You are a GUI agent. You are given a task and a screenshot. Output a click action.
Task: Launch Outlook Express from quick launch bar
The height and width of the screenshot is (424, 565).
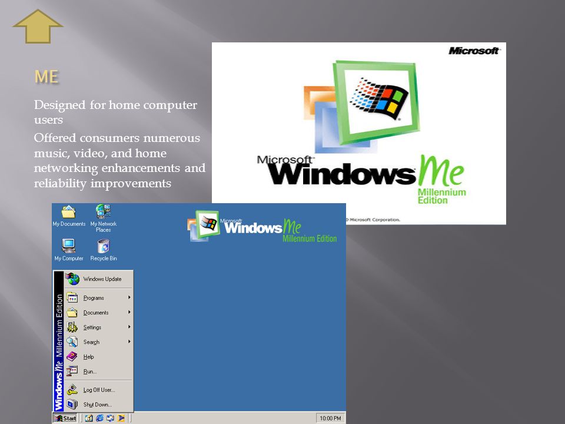tap(110, 418)
